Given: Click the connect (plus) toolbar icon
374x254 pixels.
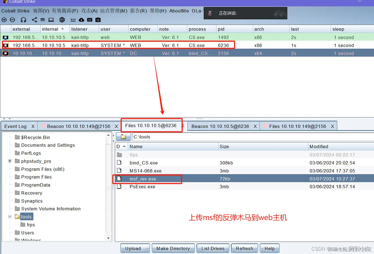Looking at the screenshot, I should click(4, 20).
